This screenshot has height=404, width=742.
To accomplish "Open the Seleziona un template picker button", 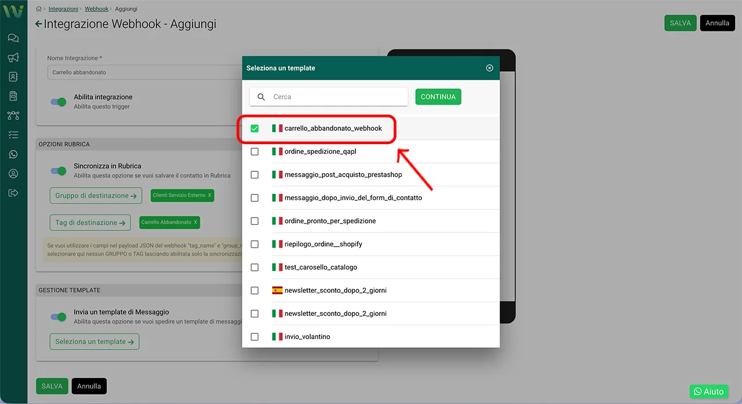I will pos(94,341).
